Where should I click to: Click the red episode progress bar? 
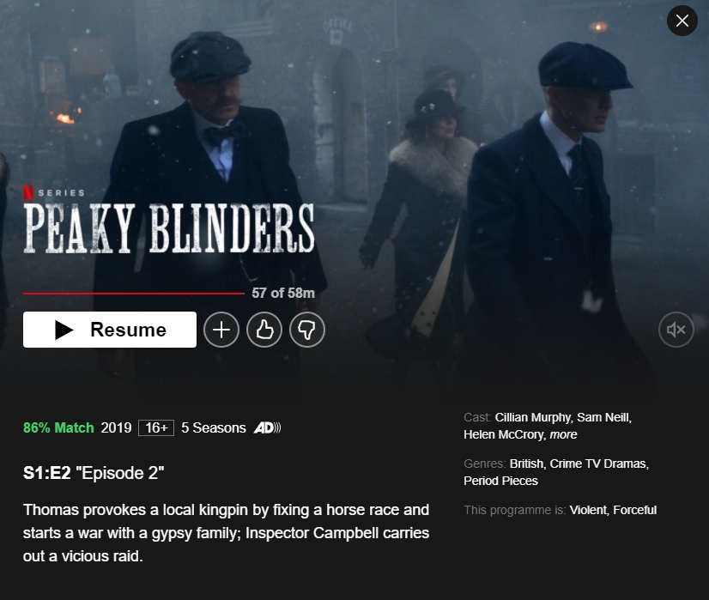(134, 294)
